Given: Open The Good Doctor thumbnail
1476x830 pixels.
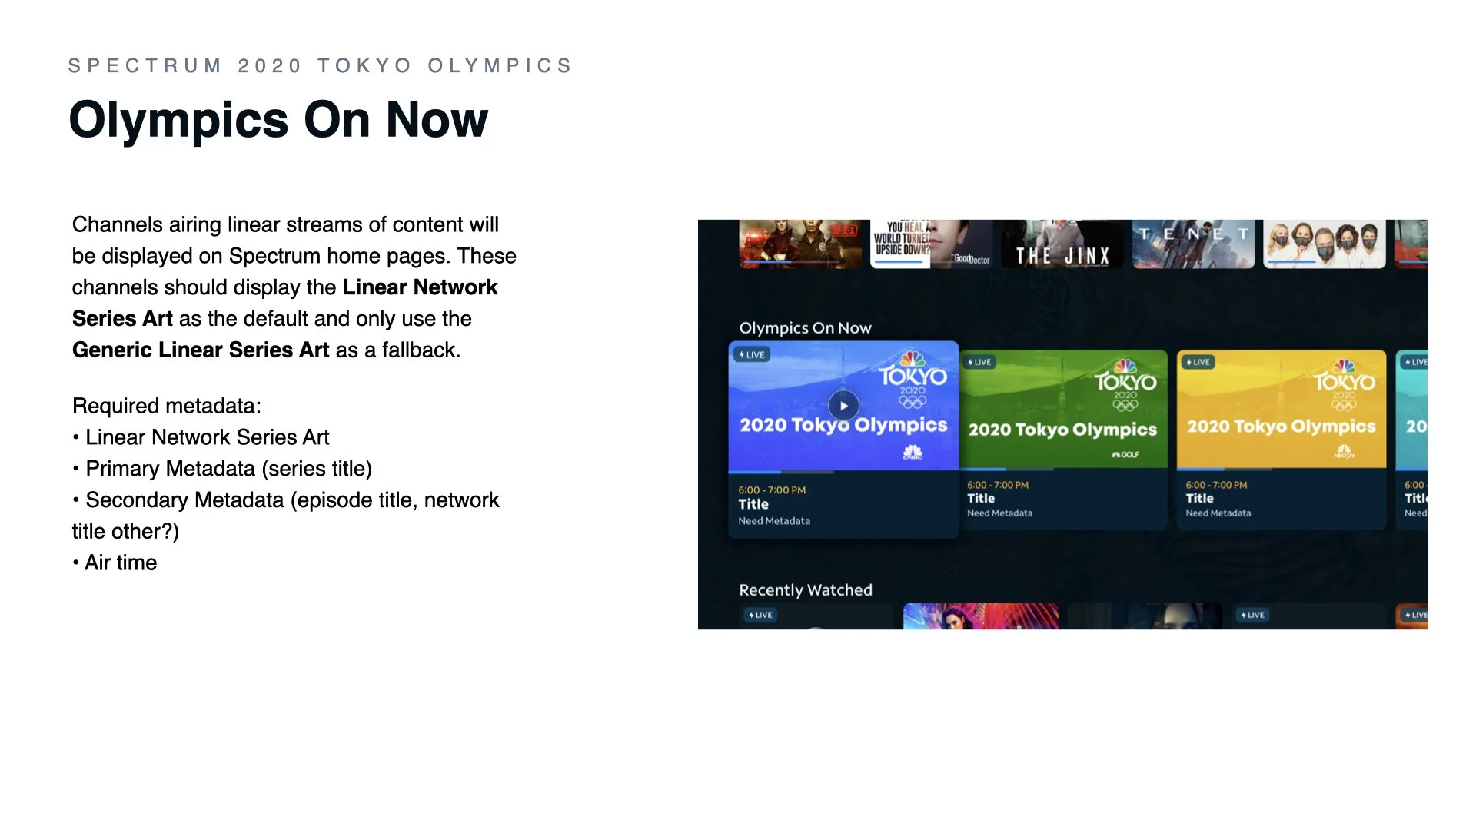Looking at the screenshot, I should coord(931,244).
